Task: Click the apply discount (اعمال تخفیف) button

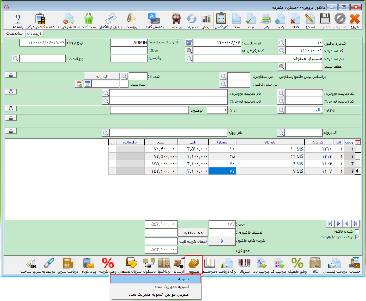Action: [193, 233]
